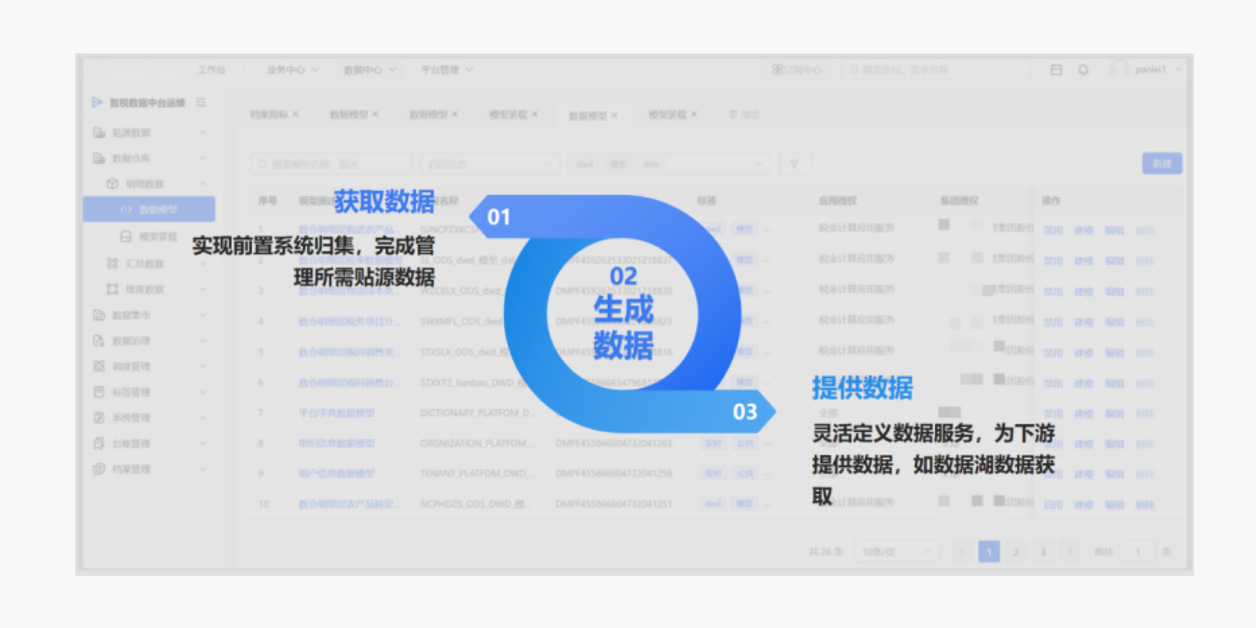Expand the 维度数据 submenu chevron

(203, 290)
